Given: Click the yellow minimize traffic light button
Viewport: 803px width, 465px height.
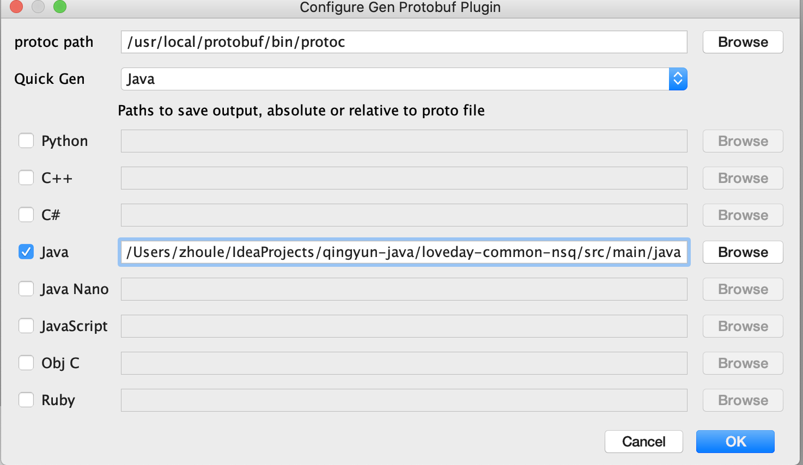Looking at the screenshot, I should [38, 7].
